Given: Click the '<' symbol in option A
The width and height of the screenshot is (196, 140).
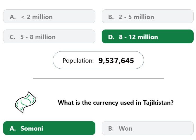Looking at the screenshot, I should (23, 17).
